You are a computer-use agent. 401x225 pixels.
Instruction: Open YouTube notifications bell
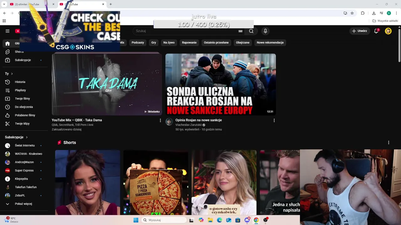(x=376, y=31)
